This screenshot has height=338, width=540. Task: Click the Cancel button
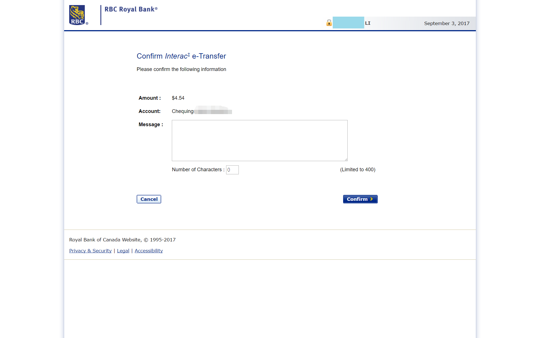[149, 199]
